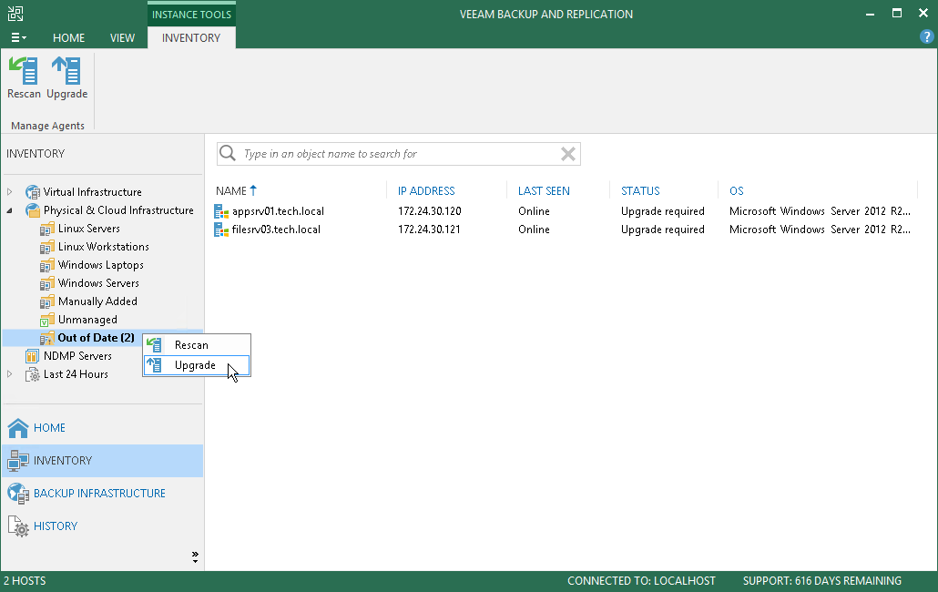Expand the Last 24 Hours node

coord(10,374)
